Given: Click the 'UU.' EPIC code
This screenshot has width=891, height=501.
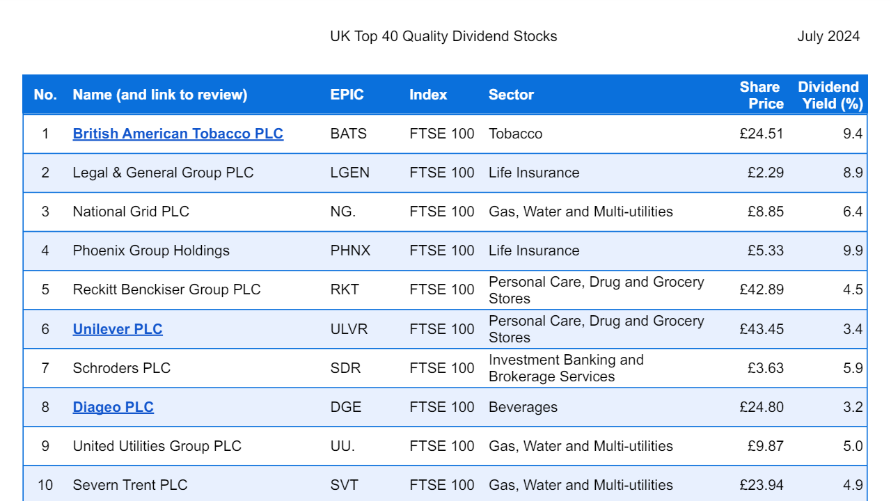Looking at the screenshot, I should coord(342,446).
